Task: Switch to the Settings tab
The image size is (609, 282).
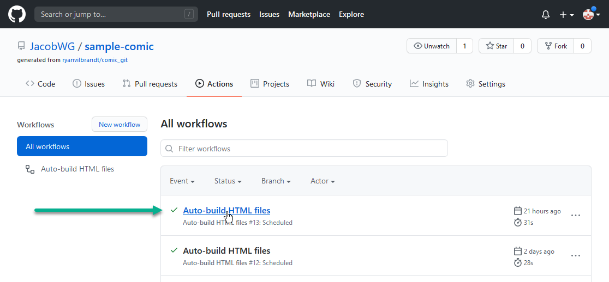Action: [486, 84]
